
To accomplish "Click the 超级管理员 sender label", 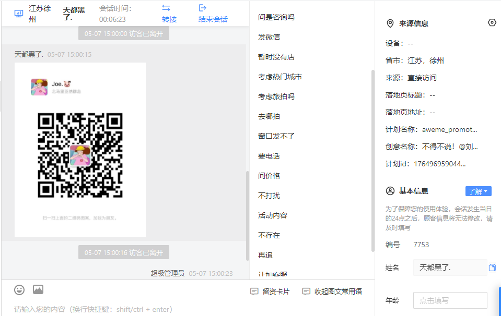I will click(x=167, y=273).
